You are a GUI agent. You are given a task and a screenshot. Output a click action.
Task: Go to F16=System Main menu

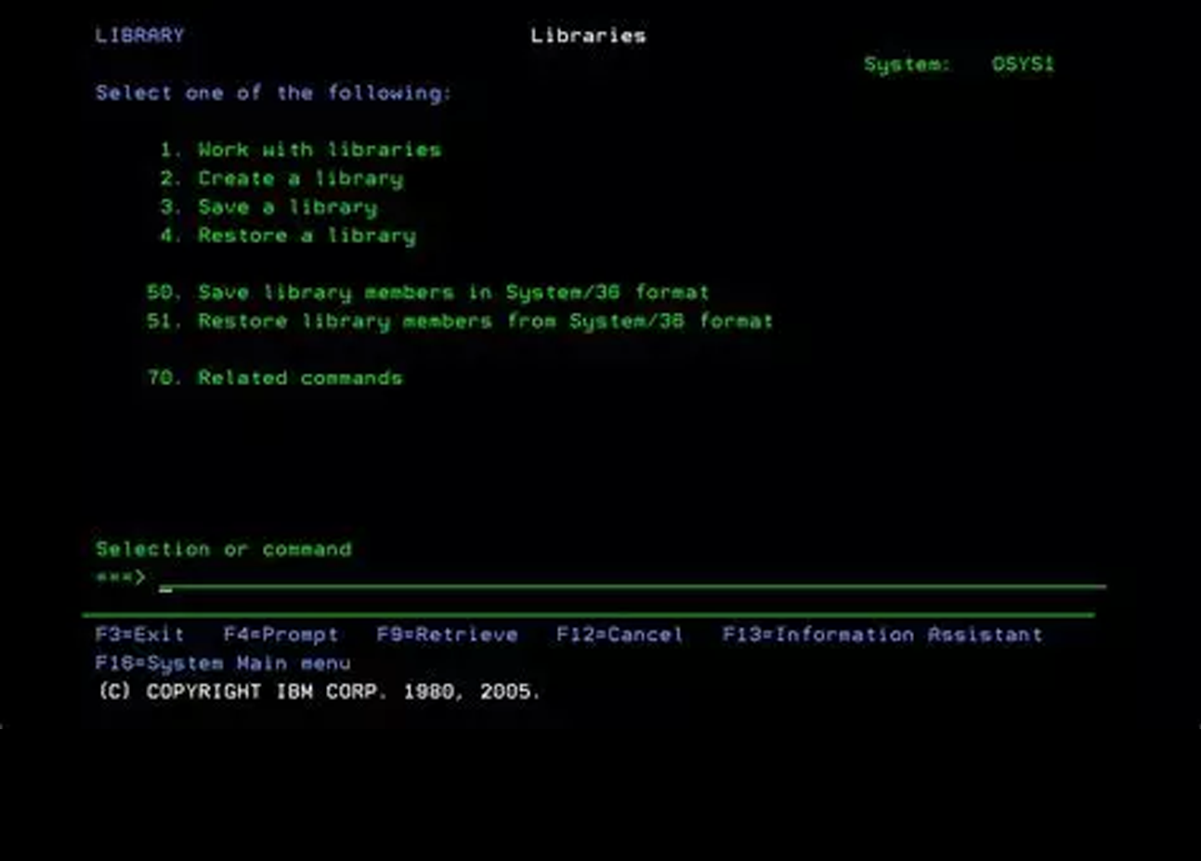[x=223, y=663]
